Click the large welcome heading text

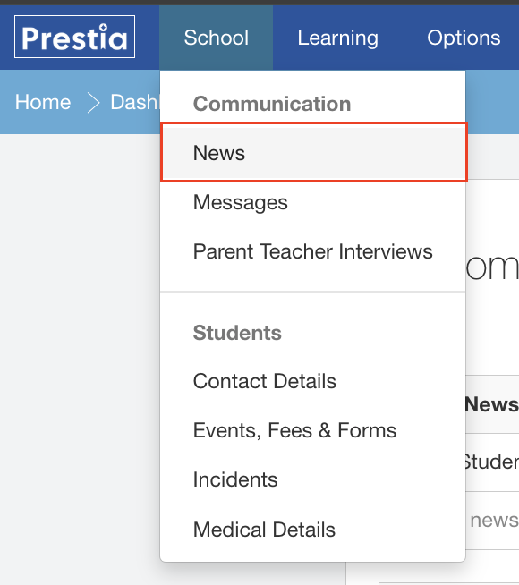tap(492, 267)
